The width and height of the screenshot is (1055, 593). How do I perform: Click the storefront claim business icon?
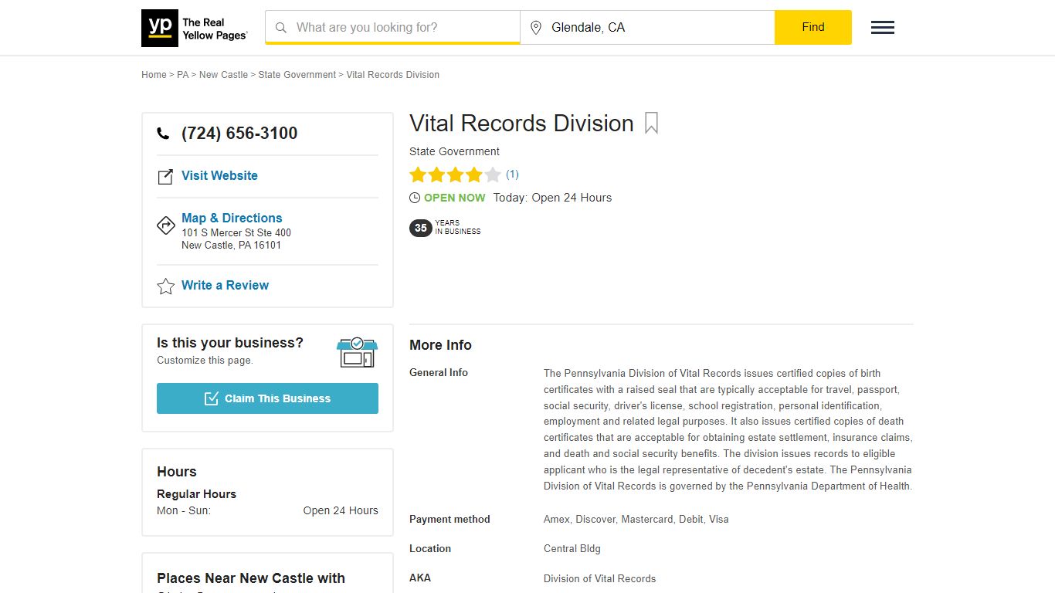[357, 353]
